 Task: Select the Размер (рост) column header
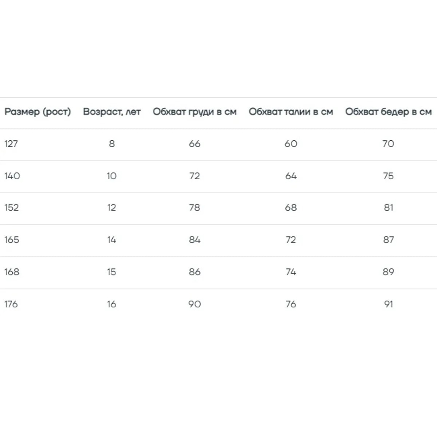[38, 112]
